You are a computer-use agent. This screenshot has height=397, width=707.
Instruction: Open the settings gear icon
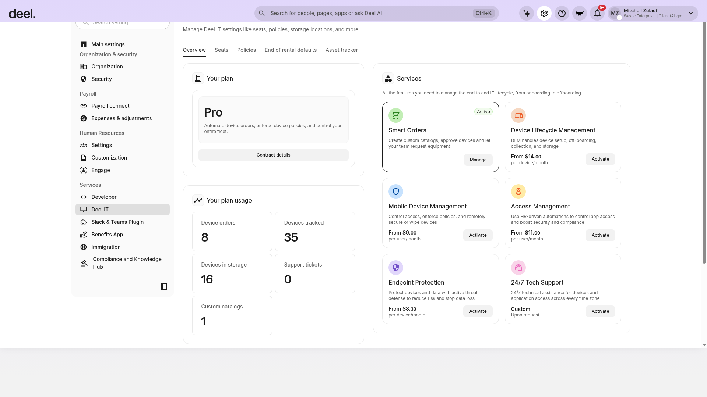coord(544,13)
